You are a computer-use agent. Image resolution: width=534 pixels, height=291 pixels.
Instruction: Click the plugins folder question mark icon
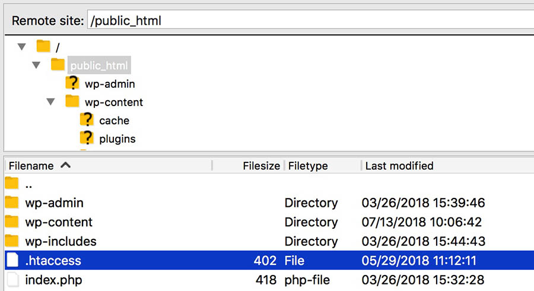tap(87, 139)
